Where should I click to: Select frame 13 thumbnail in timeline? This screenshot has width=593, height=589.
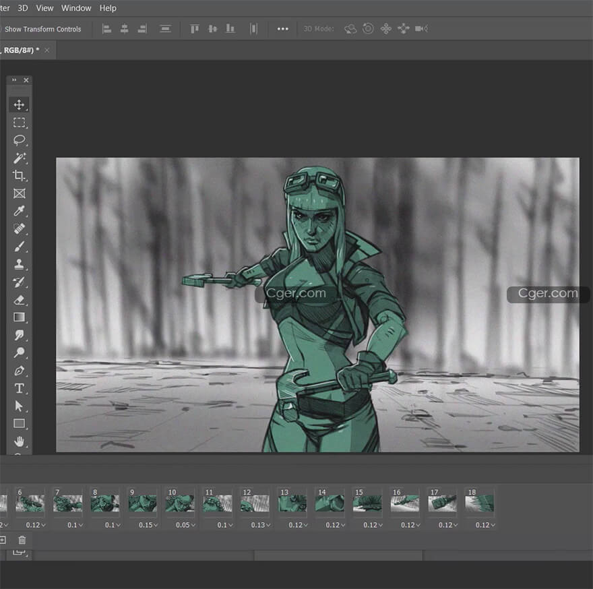coord(292,503)
